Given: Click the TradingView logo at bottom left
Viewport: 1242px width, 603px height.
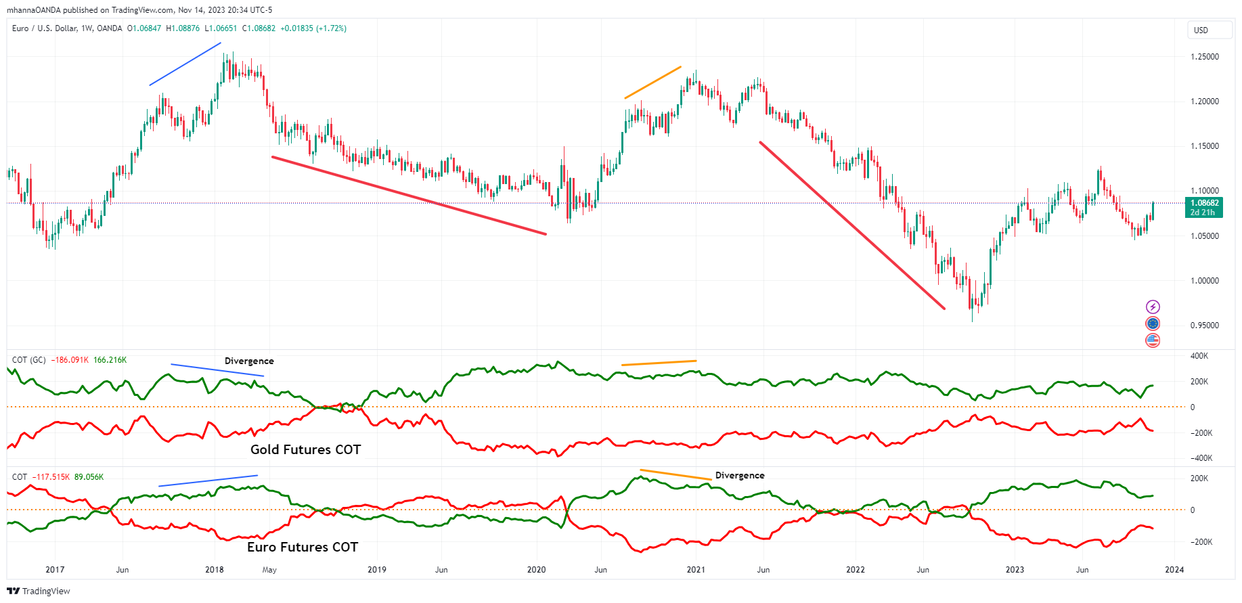Looking at the screenshot, I should pyautogui.click(x=39, y=591).
